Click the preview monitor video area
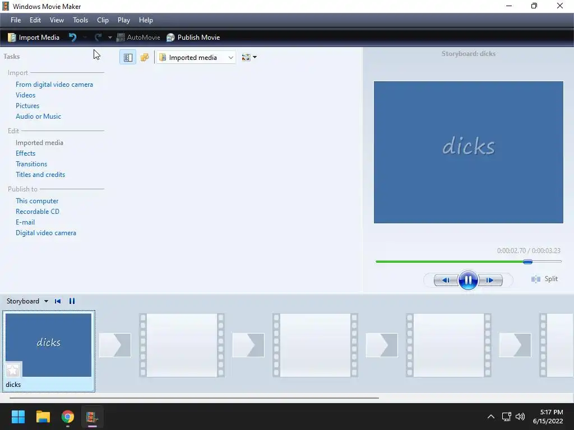The image size is (574, 430). coord(468,152)
